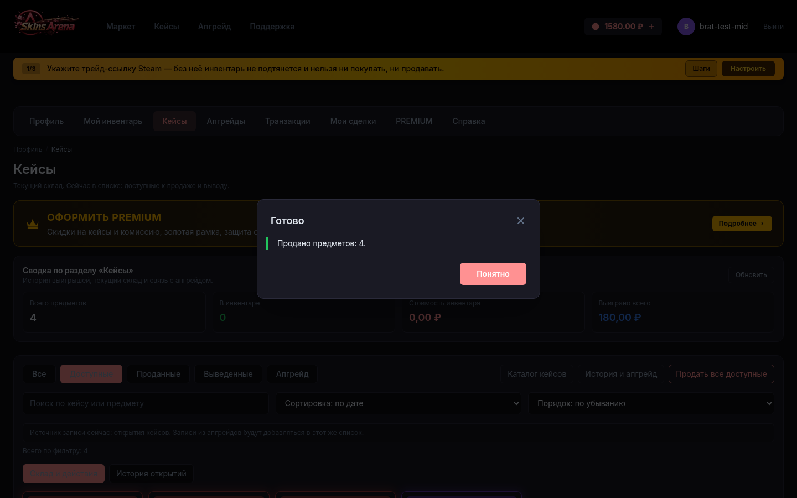Go to Апгрейд in top navigation

[x=215, y=27]
